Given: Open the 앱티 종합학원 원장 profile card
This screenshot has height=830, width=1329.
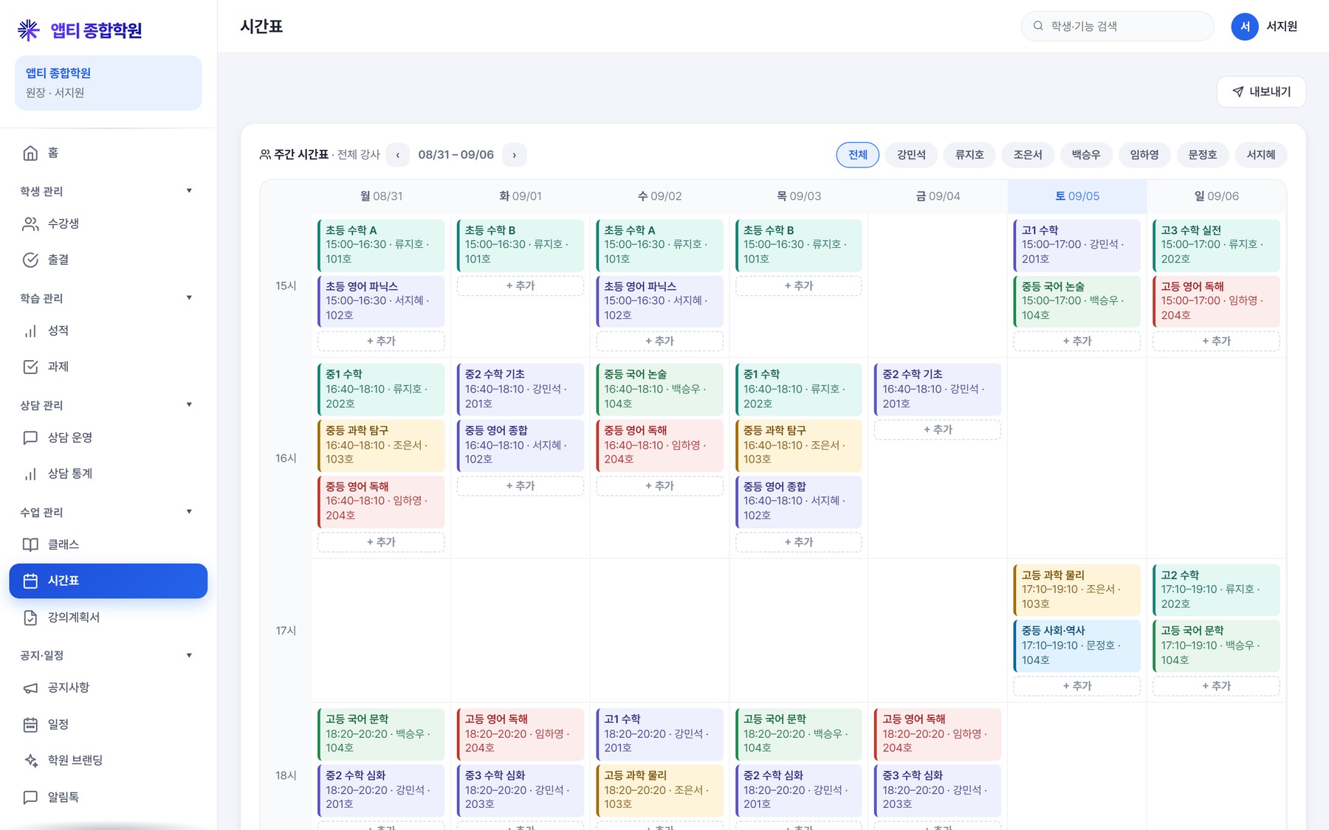Looking at the screenshot, I should click(x=109, y=83).
